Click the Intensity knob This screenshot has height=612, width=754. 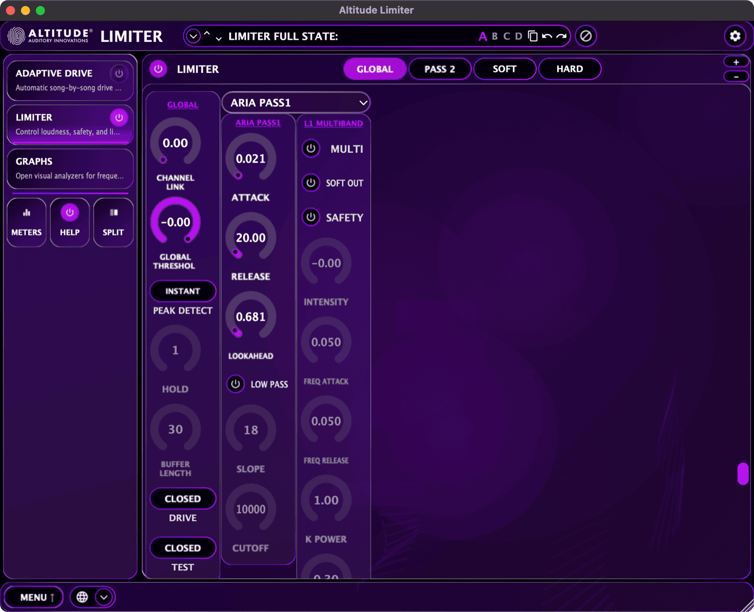tap(326, 263)
